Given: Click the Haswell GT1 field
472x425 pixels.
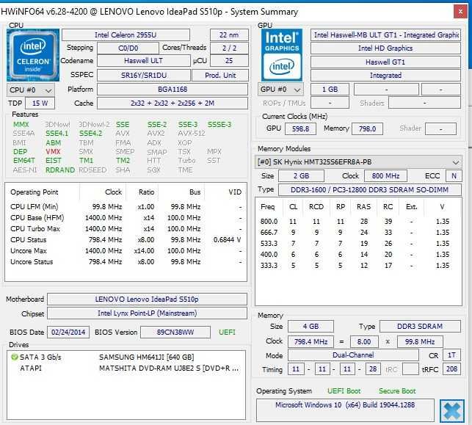Looking at the screenshot, I should pos(385,62).
